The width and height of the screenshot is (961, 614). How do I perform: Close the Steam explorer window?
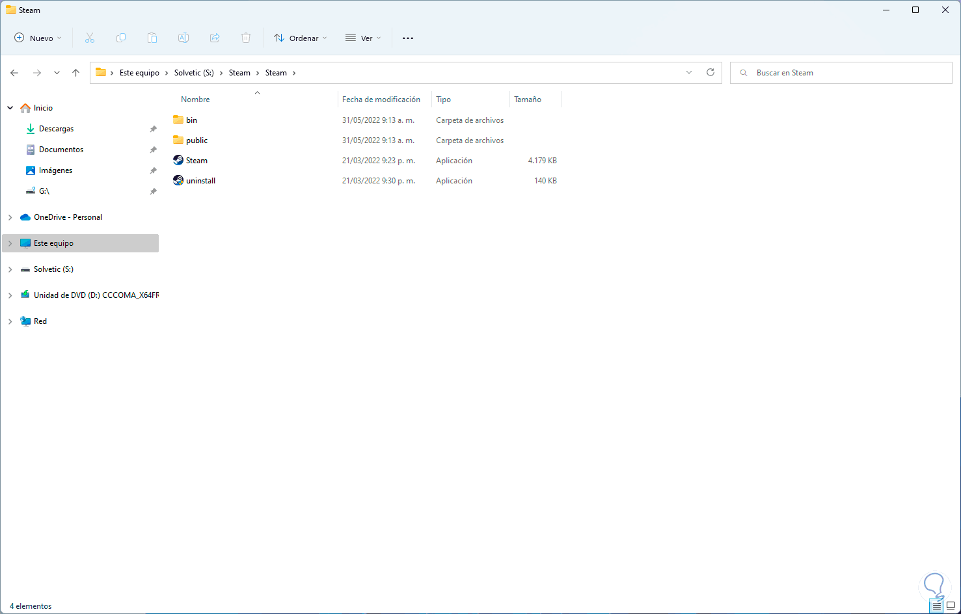(x=945, y=10)
